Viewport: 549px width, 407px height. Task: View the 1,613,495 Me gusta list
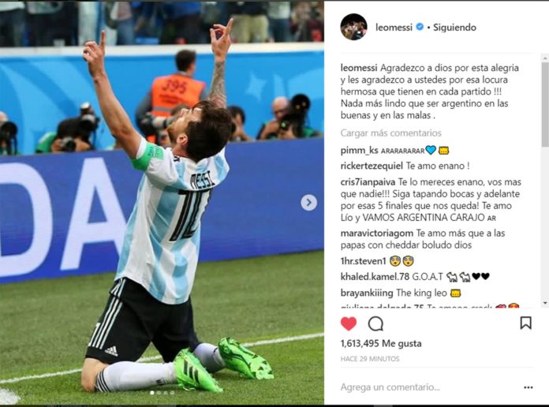(x=381, y=344)
